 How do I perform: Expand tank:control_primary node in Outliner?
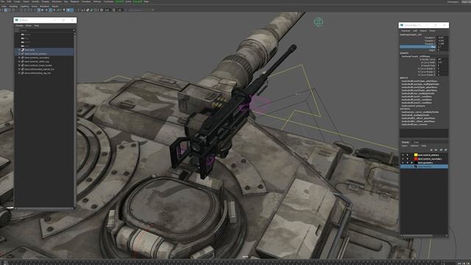(20, 54)
